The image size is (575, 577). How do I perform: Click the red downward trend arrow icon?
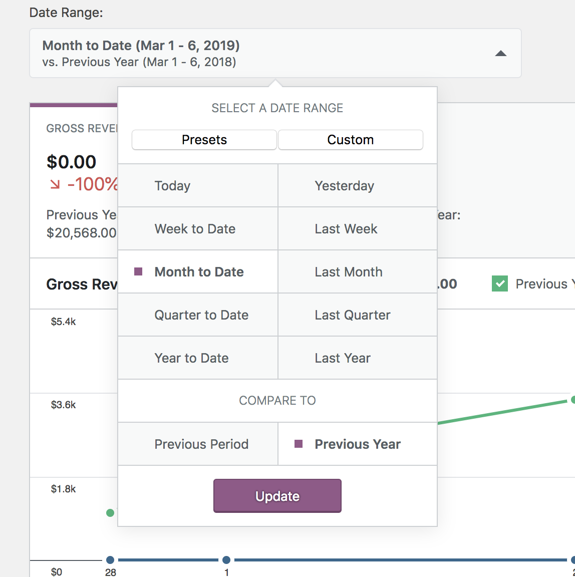coord(55,184)
